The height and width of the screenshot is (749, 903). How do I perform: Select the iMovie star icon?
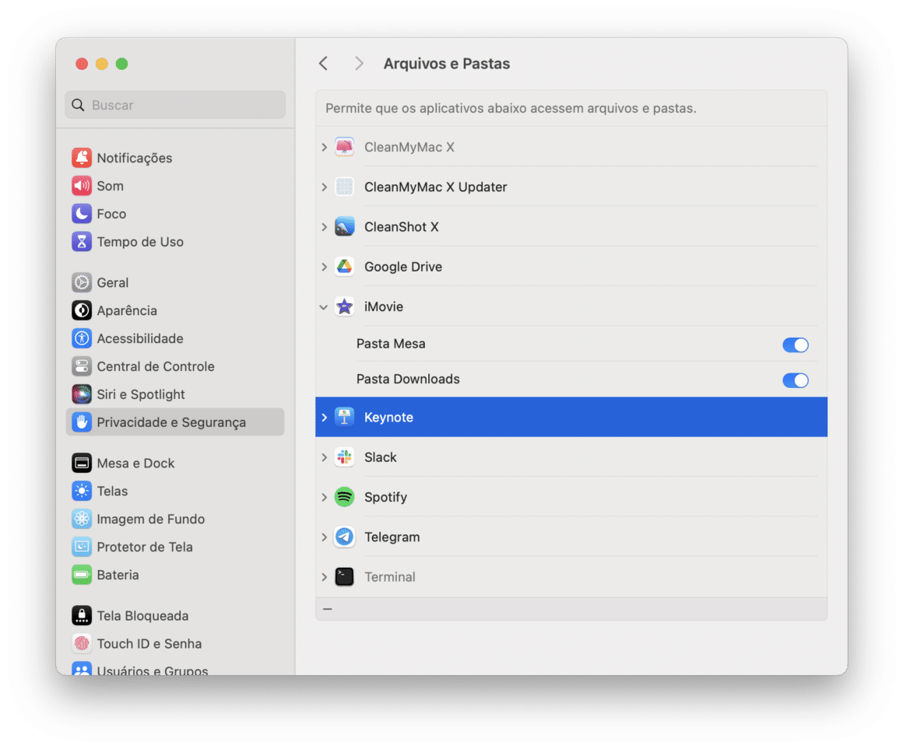pos(344,306)
